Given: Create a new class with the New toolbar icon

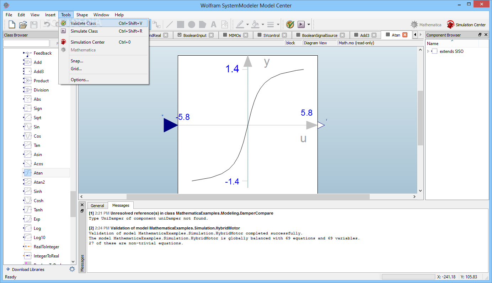Looking at the screenshot, I should pyautogui.click(x=12, y=24).
